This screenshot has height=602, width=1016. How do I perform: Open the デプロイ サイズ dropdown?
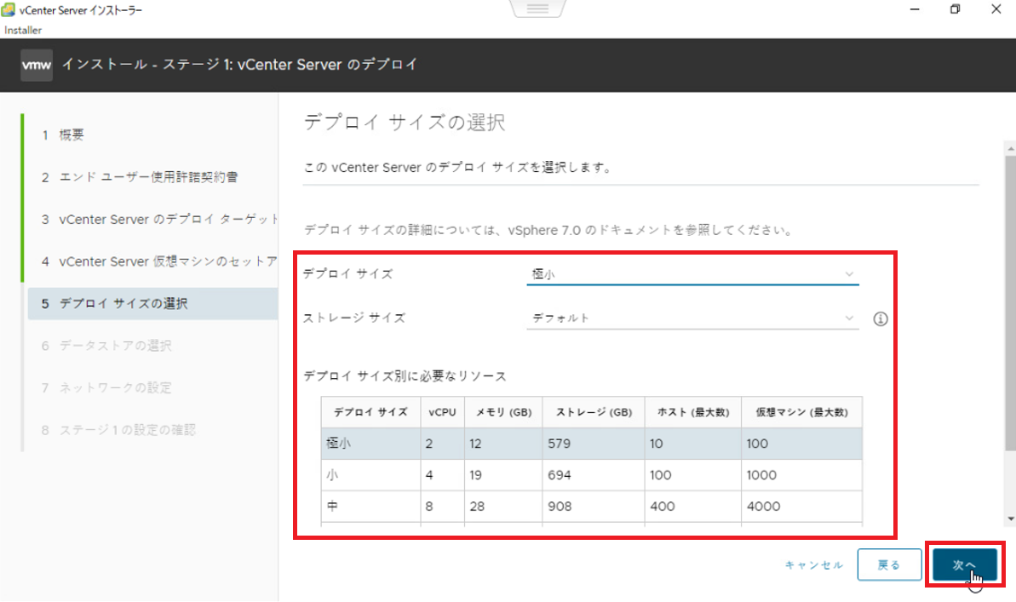[x=692, y=274]
